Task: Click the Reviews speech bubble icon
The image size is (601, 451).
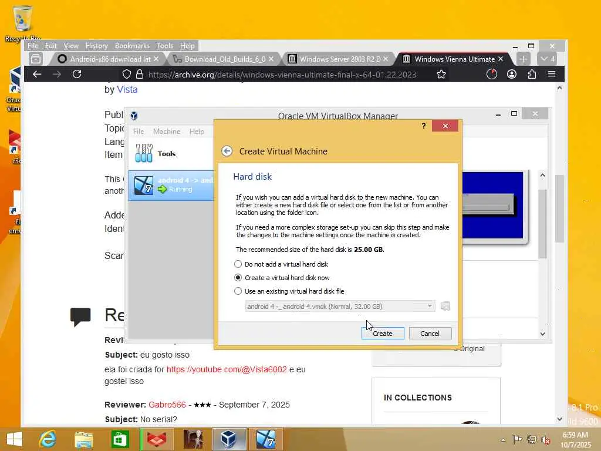Action: click(80, 317)
